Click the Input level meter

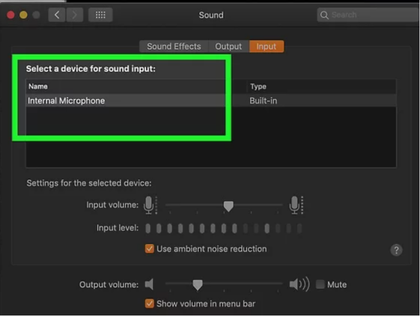point(224,229)
